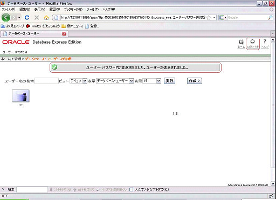Viewport: 276px width, 200px height.
Task: Open the ツール menu
Action: coord(92,9)
